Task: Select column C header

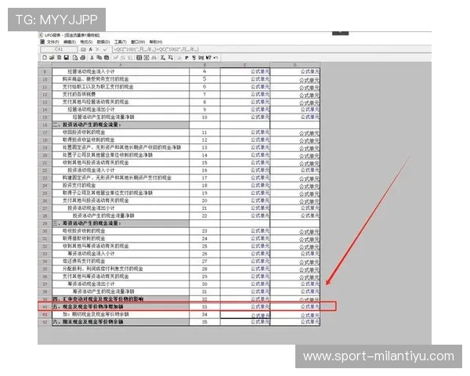Action: 245,65
